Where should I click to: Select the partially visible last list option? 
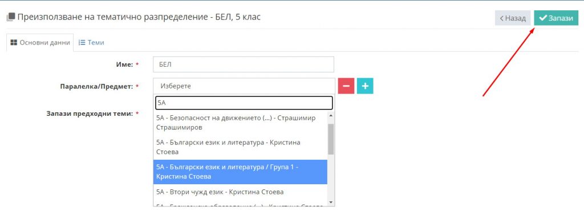[x=240, y=204]
